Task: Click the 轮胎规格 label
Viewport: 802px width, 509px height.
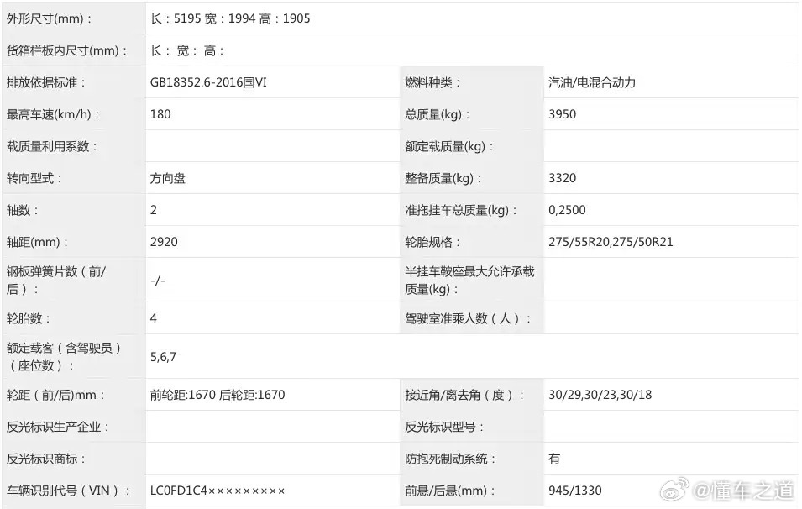Action: 432,242
